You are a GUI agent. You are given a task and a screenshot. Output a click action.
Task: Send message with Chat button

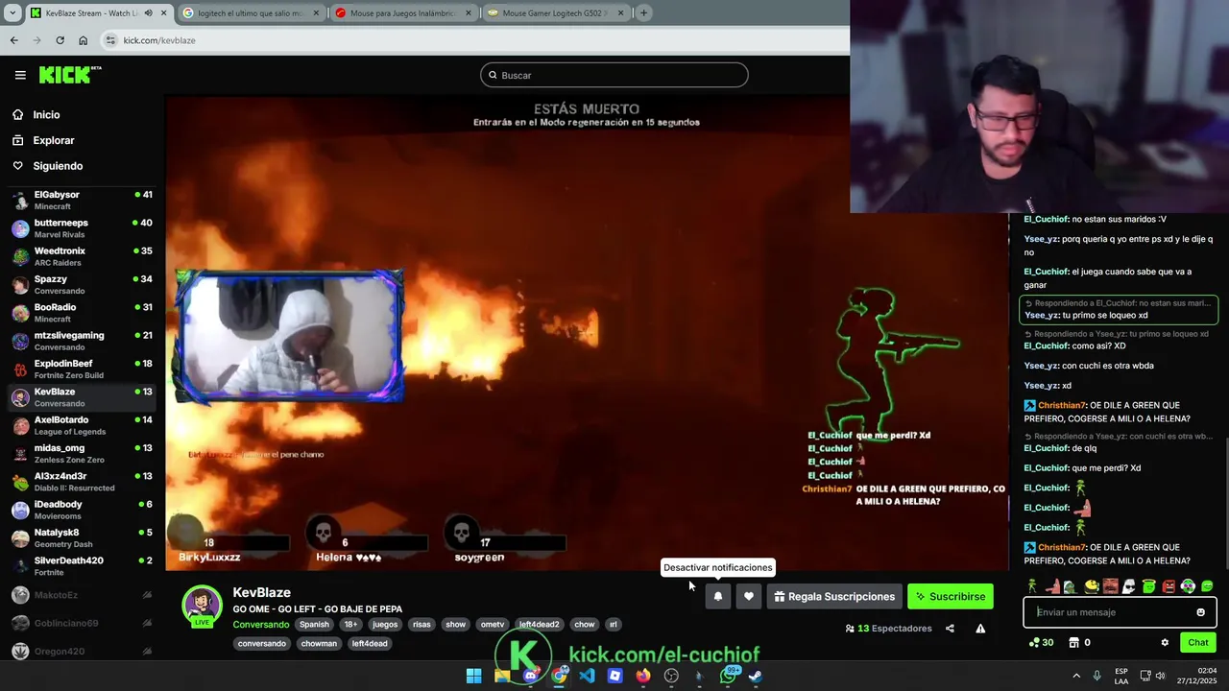click(x=1198, y=643)
